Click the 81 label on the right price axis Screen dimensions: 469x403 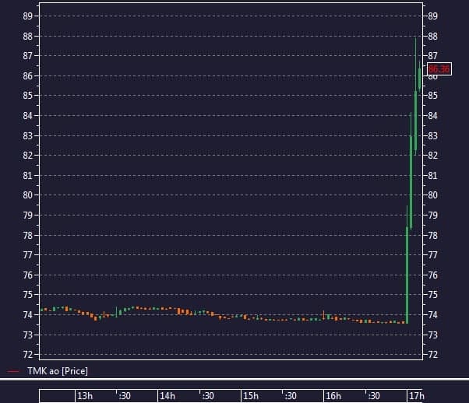click(432, 175)
